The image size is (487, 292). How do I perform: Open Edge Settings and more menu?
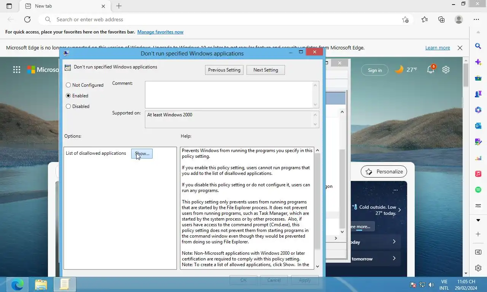(476, 19)
